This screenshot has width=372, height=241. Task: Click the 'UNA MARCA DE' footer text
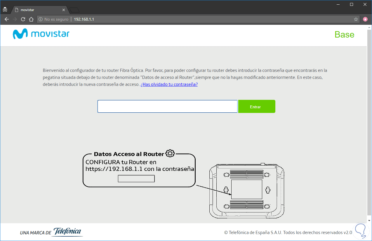tap(36, 233)
